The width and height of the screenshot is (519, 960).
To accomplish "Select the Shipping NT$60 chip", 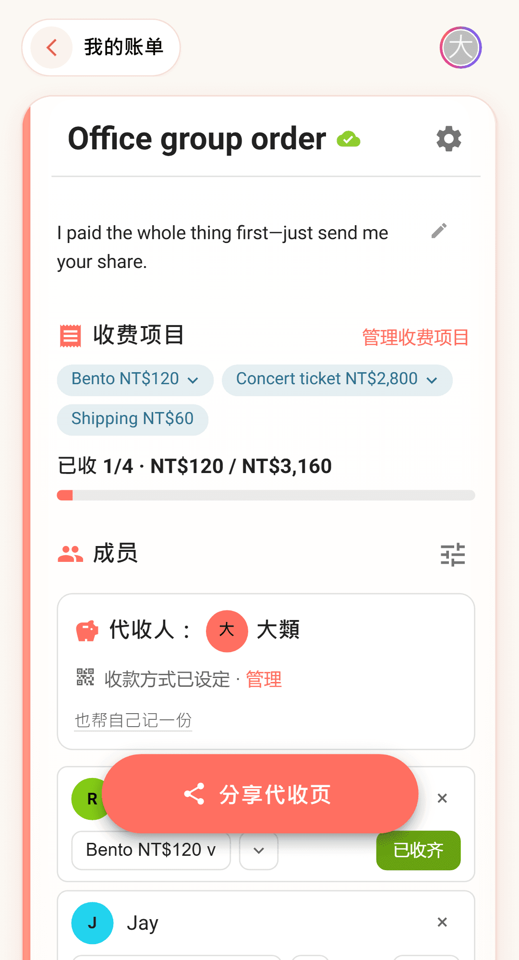I will click(x=133, y=420).
